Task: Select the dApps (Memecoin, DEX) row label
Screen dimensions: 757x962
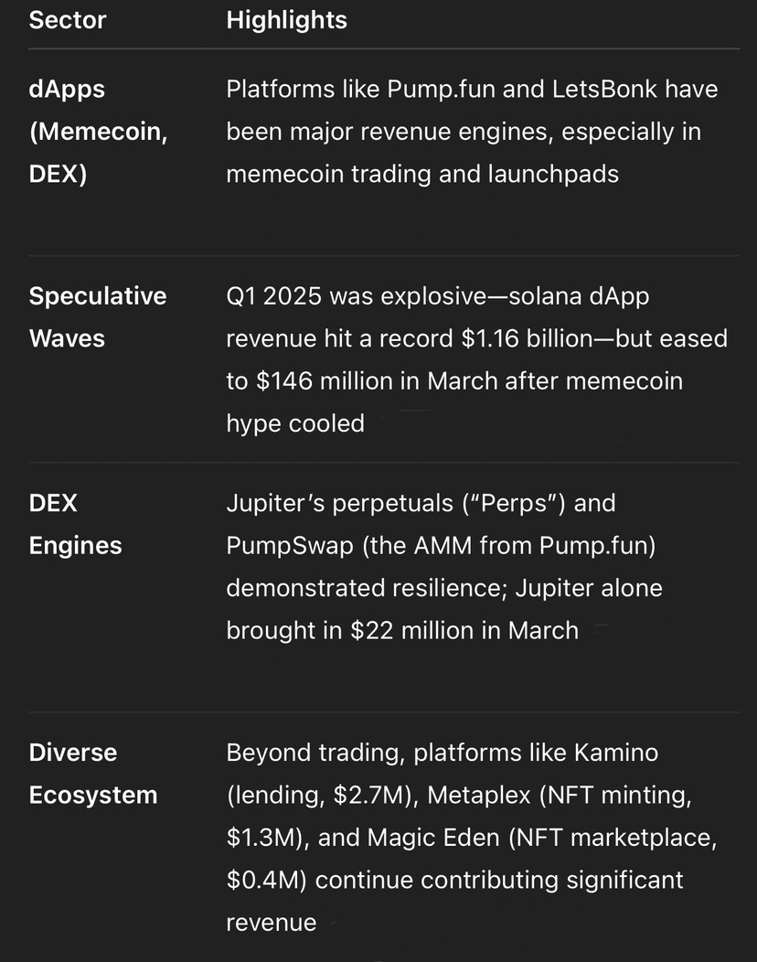Action: [98, 132]
